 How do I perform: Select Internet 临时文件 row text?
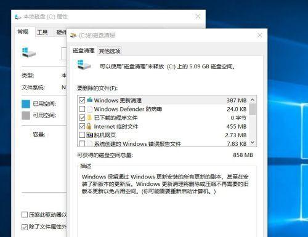(x=116, y=126)
